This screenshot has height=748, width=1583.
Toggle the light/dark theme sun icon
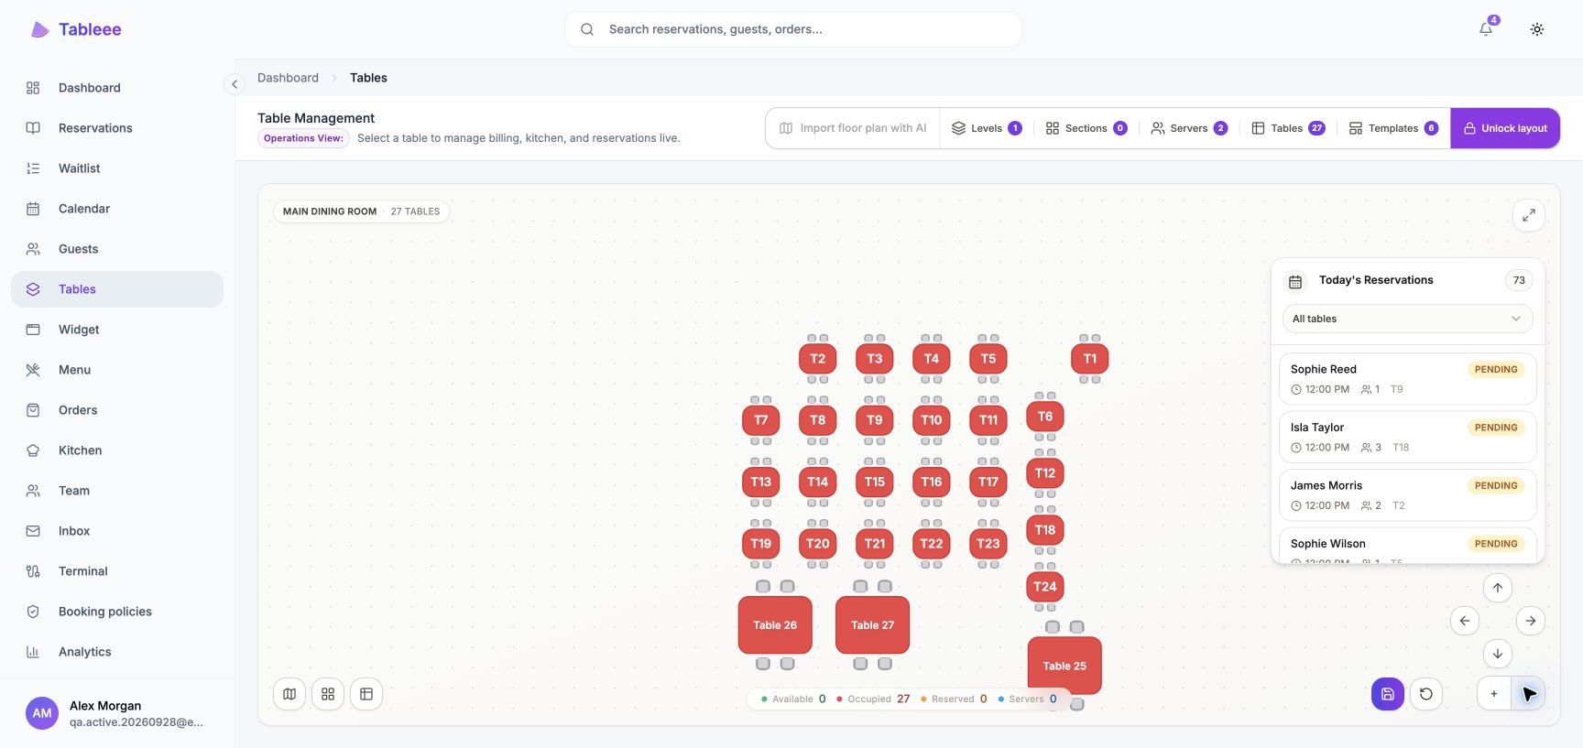(1537, 29)
